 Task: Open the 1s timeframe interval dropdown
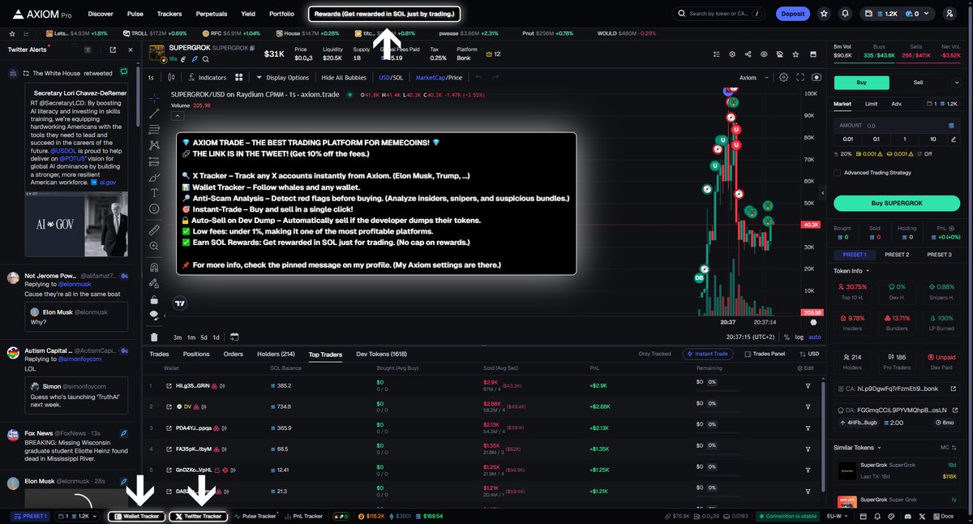(151, 78)
